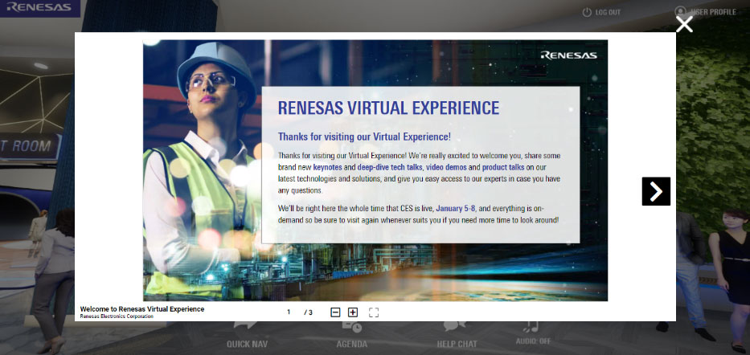Zoom out with the minus icon
The width and height of the screenshot is (750, 355).
coord(335,312)
